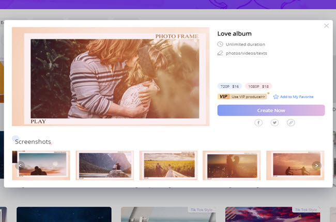This screenshot has width=336, height=222.
Task: Open the holding hands screenshot thumbnail
Action: [x=295, y=165]
